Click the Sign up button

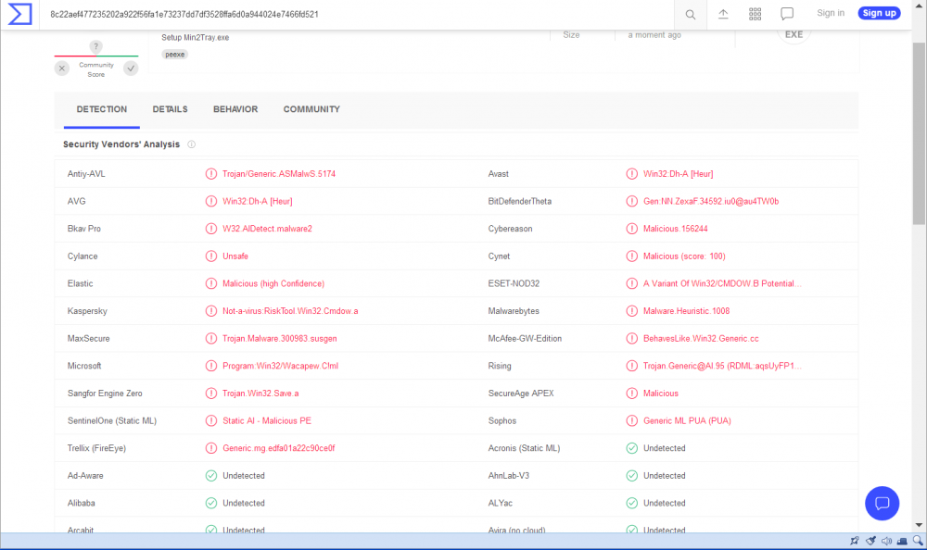click(878, 13)
